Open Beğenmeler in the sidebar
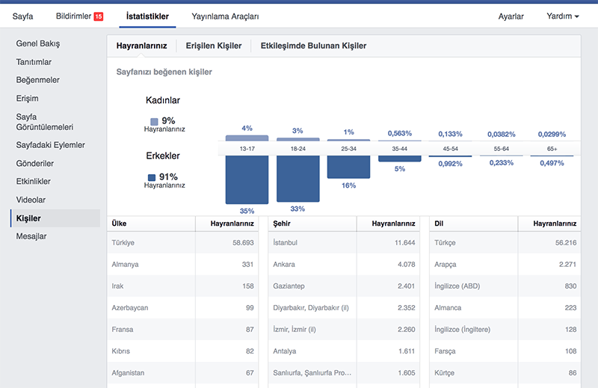This screenshot has width=598, height=388. [x=38, y=80]
